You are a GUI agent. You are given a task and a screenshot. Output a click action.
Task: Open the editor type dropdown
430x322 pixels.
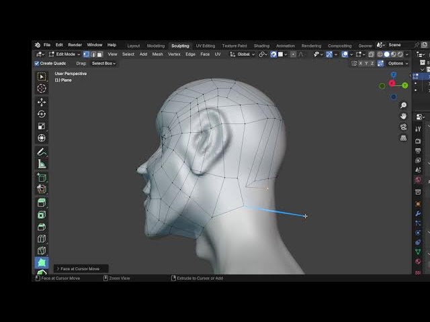pyautogui.click(x=40, y=54)
